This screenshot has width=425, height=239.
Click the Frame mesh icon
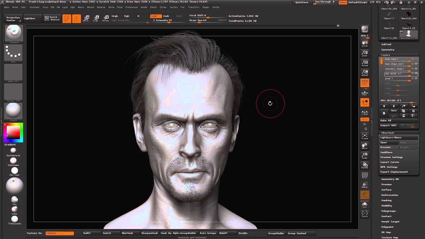pos(365,136)
